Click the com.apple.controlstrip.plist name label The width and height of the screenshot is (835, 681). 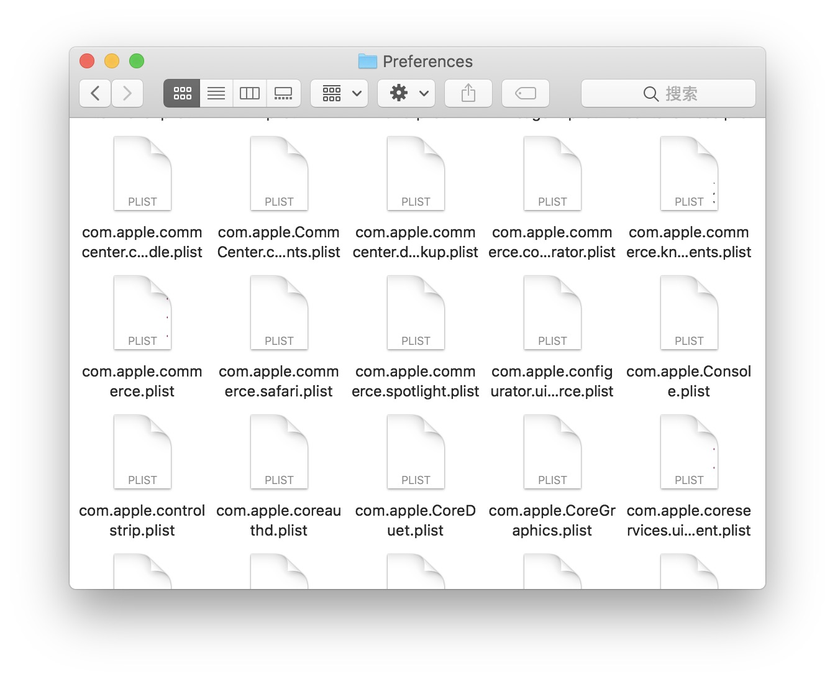click(x=142, y=521)
